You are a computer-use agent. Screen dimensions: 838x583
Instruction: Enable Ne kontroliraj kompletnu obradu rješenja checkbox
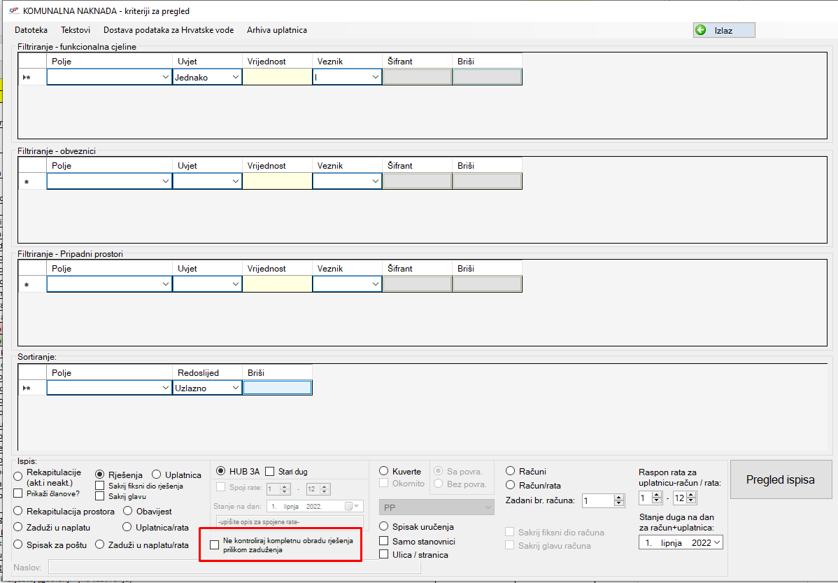[x=214, y=545]
